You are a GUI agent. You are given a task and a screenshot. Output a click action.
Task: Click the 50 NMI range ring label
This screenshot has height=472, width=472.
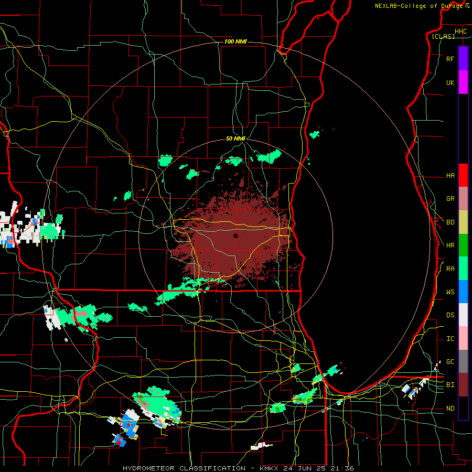pos(235,138)
